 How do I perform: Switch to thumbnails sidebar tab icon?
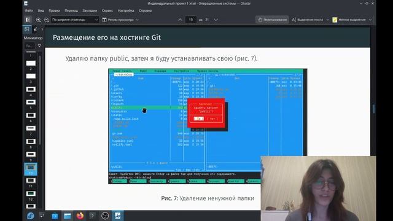(27, 29)
